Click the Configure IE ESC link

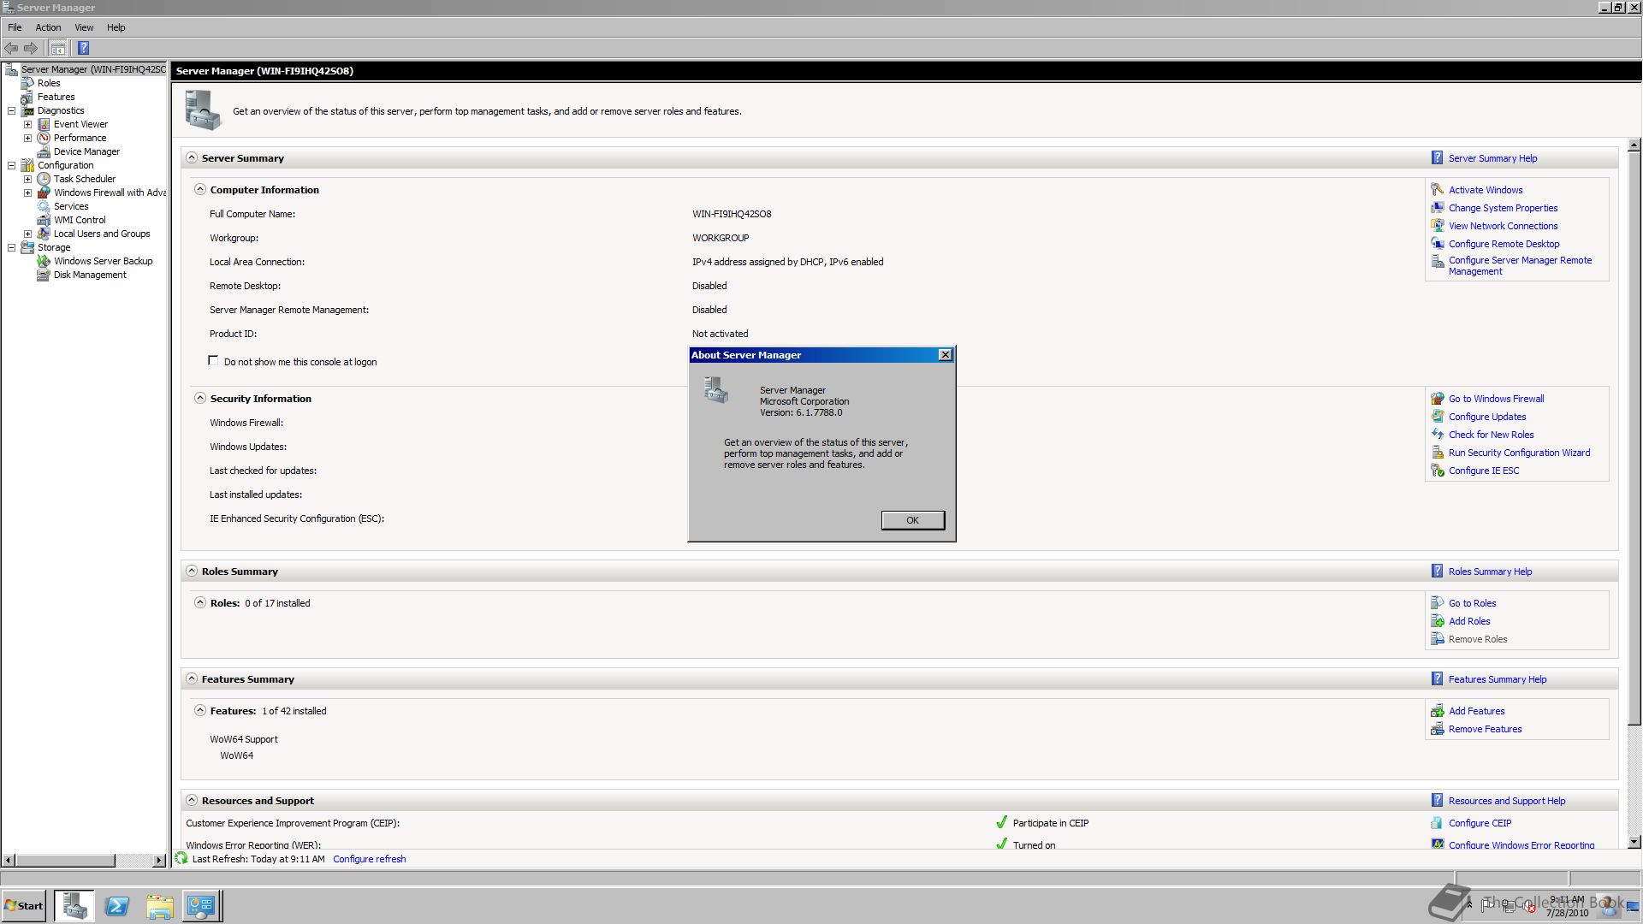(1483, 471)
